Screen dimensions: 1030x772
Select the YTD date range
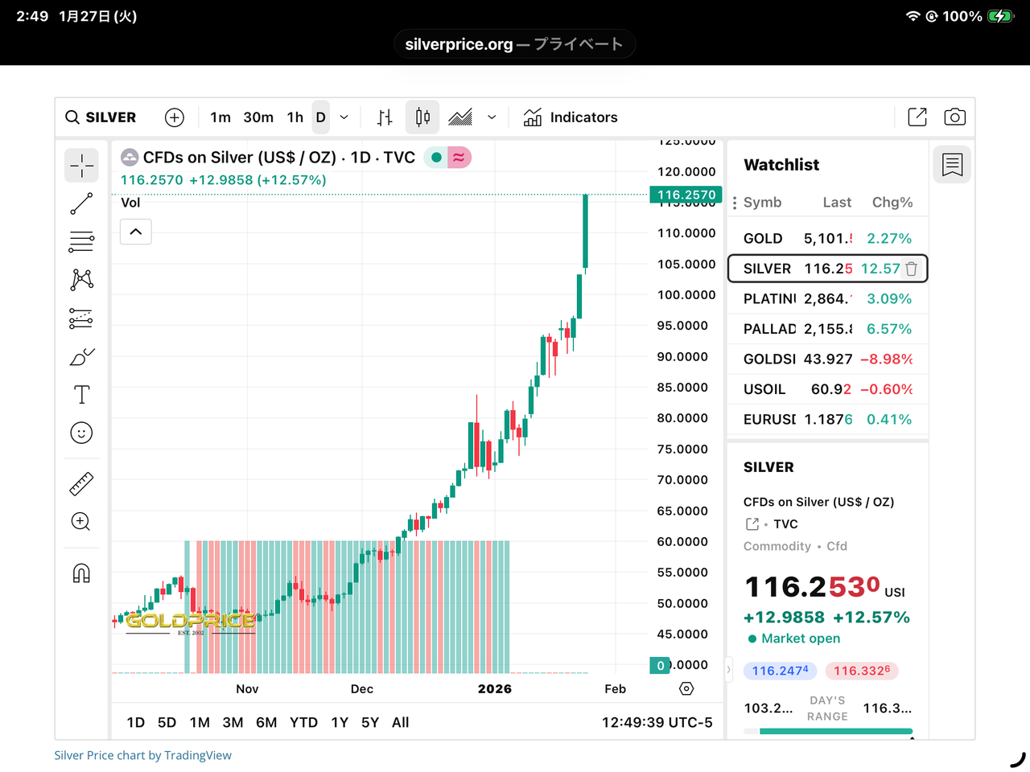[303, 722]
